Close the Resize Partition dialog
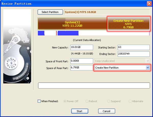Image resolution: width=153 pixels, height=117 pixels. tap(149, 4)
